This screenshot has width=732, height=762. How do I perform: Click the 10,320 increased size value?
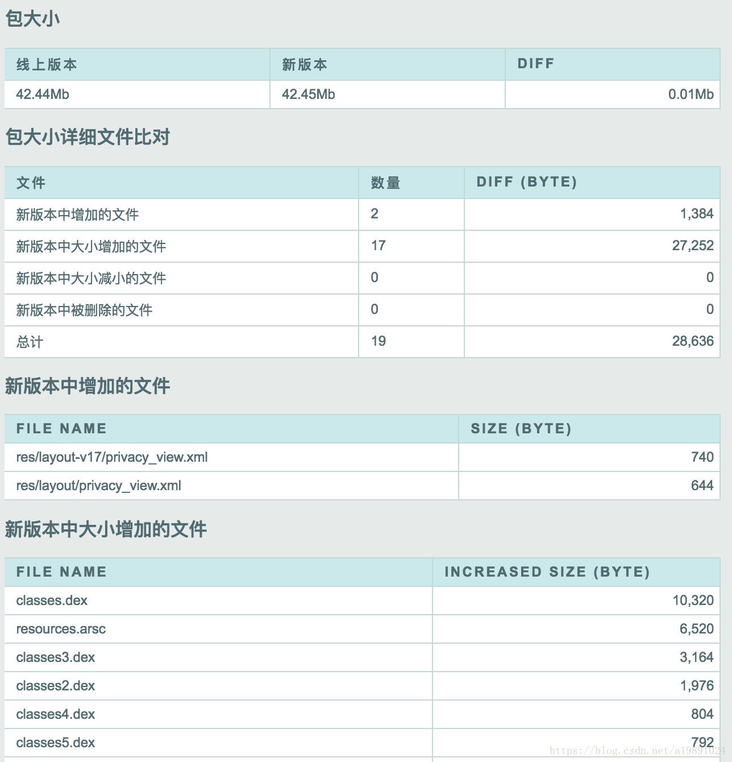click(x=693, y=601)
